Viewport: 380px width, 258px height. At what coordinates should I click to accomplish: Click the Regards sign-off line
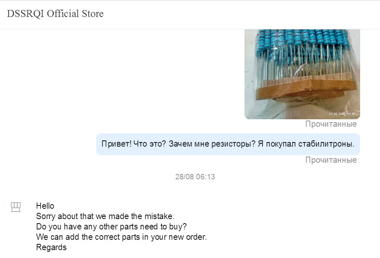[x=51, y=247]
